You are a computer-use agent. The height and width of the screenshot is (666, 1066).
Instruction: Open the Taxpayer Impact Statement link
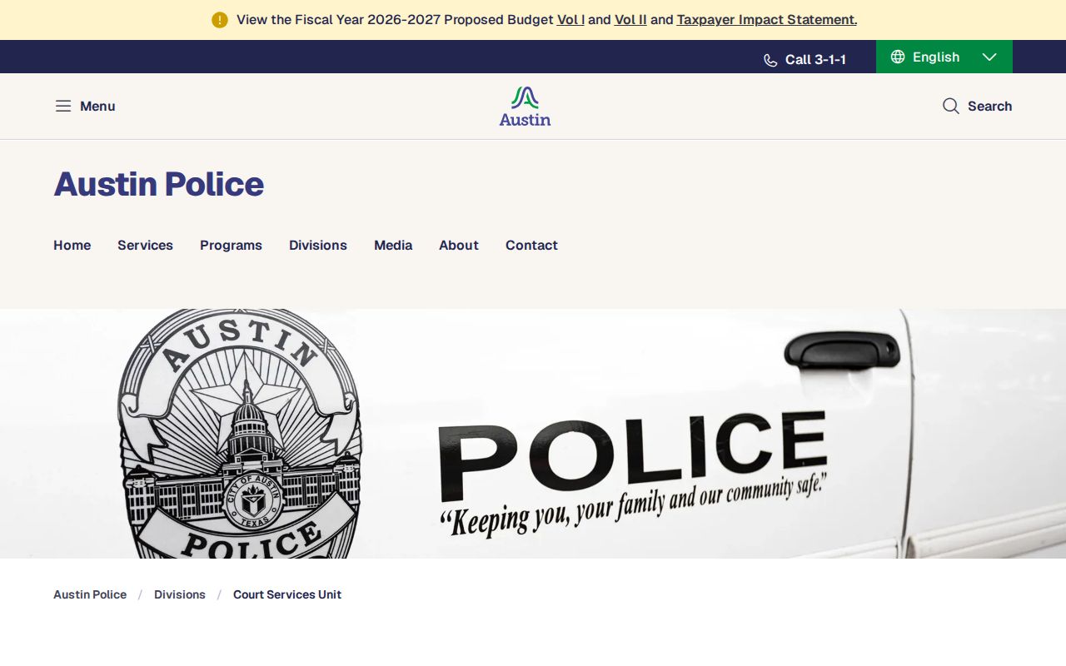click(767, 19)
